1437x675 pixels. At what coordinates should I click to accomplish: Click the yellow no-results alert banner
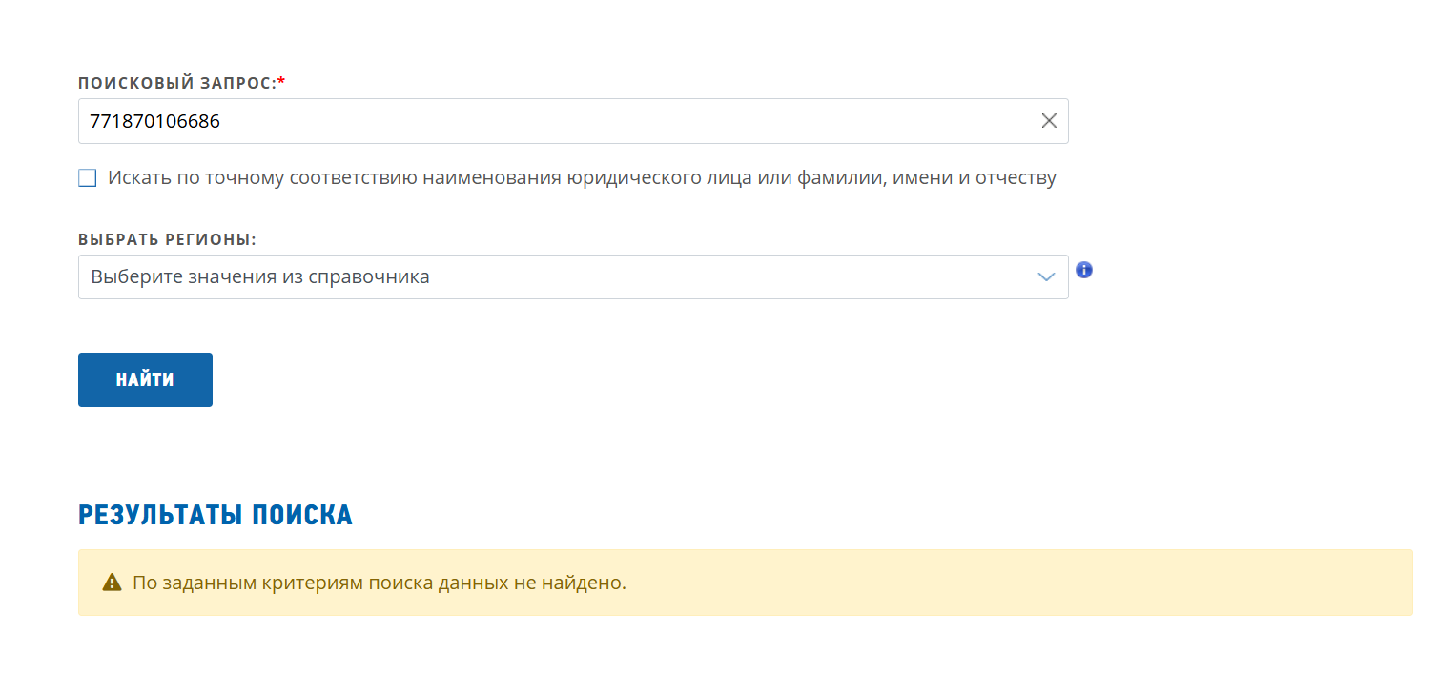point(954,583)
